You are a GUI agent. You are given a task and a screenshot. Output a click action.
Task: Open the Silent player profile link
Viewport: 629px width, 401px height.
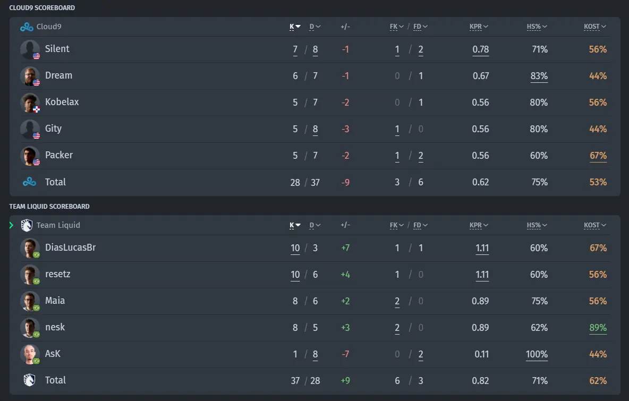click(x=57, y=49)
